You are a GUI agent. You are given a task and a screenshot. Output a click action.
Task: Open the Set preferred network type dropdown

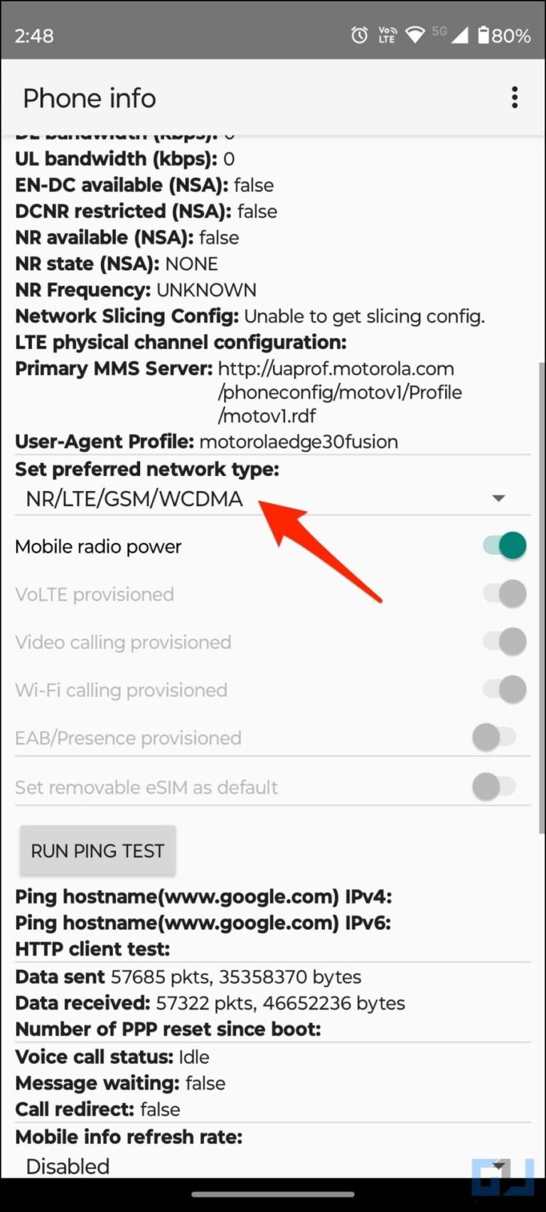pyautogui.click(x=498, y=498)
